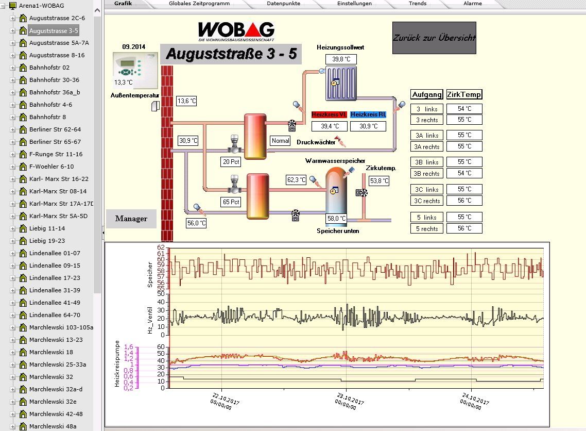Click the clock symbol on the Warmwasserspeicher

coord(334,191)
